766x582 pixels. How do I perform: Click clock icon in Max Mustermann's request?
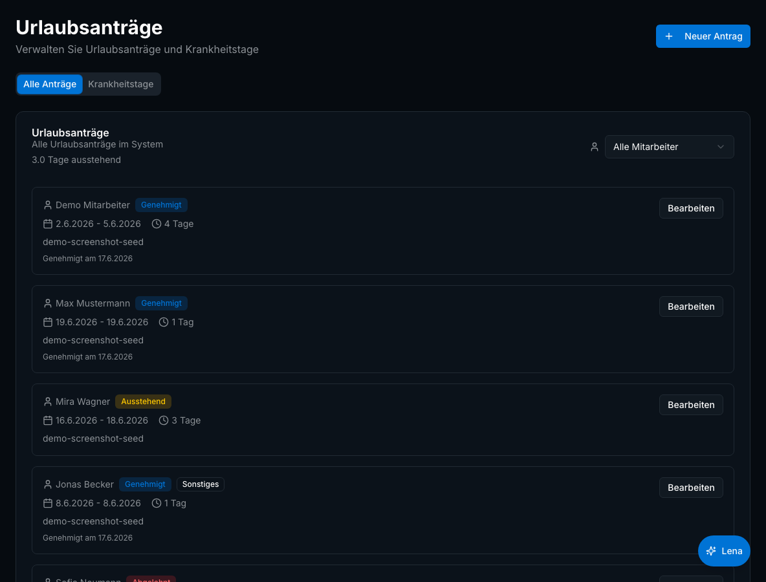(x=164, y=322)
